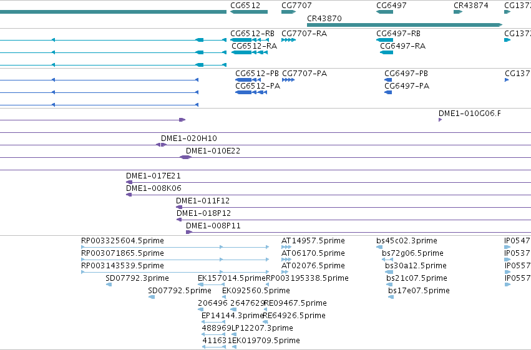Viewport: 531px width, 350px height.
Task: Click the DME1-010E22 label
Action: click(x=213, y=151)
